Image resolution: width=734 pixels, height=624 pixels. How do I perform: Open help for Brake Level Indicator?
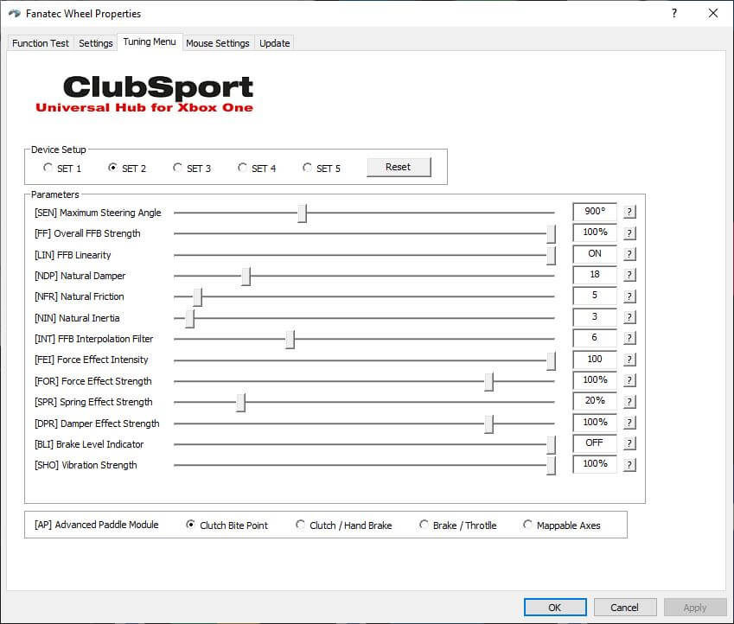point(629,443)
